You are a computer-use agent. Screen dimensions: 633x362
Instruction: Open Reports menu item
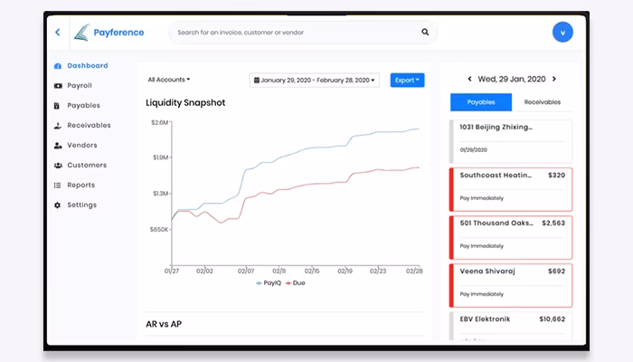80,185
